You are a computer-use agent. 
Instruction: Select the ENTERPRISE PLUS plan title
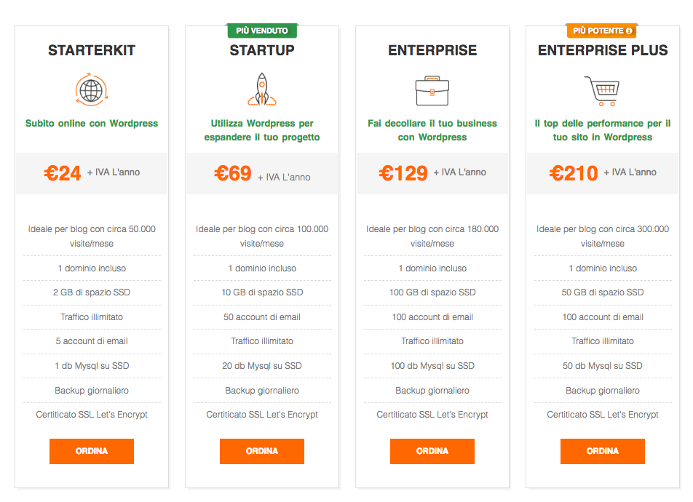(x=603, y=50)
